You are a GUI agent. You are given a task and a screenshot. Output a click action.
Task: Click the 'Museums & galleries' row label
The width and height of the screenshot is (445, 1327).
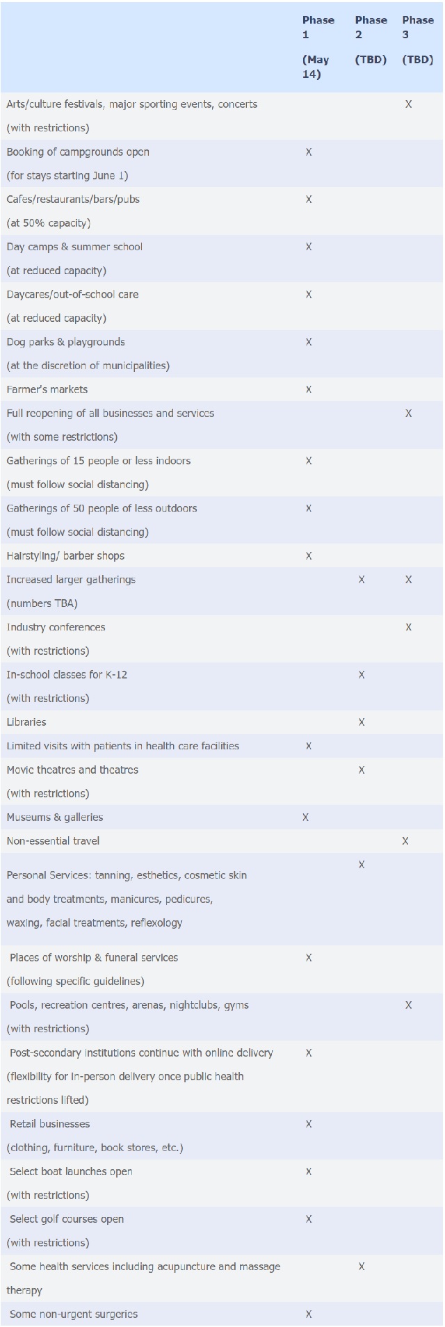(55, 817)
